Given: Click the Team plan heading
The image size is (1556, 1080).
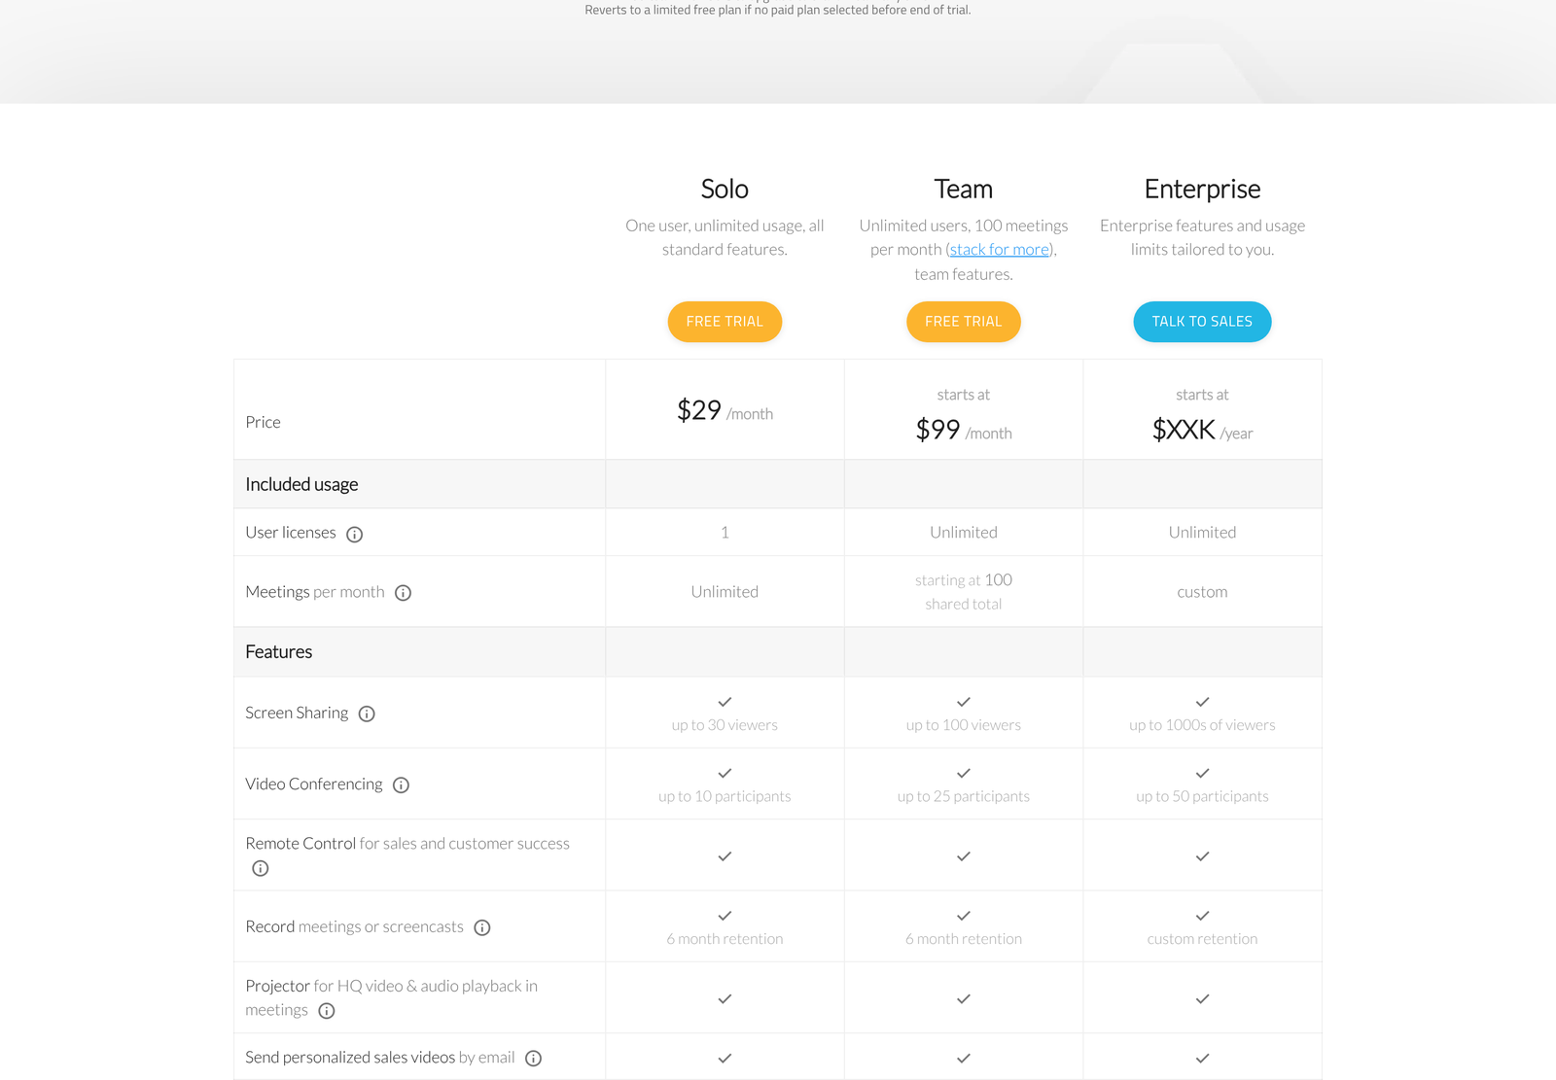Looking at the screenshot, I should 964,189.
